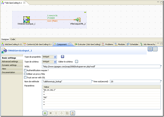Image resolution: width=164 pixels, height=117 pixels.
Task: Select the tFileOutputXML_2 component icon
Action: (x=78, y=20)
